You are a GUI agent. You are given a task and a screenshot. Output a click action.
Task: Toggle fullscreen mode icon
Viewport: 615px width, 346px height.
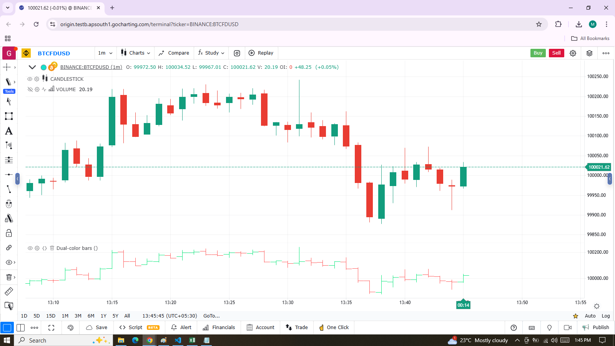click(51, 328)
